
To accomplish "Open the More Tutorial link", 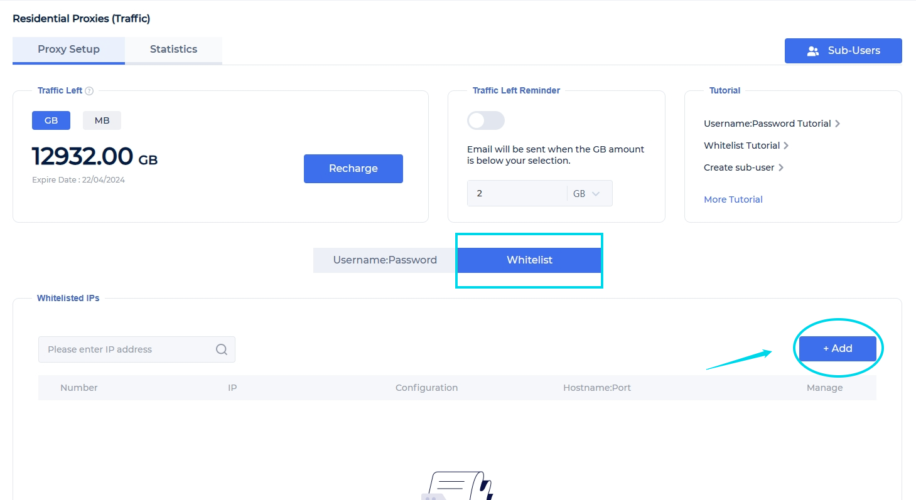I will pyautogui.click(x=733, y=199).
